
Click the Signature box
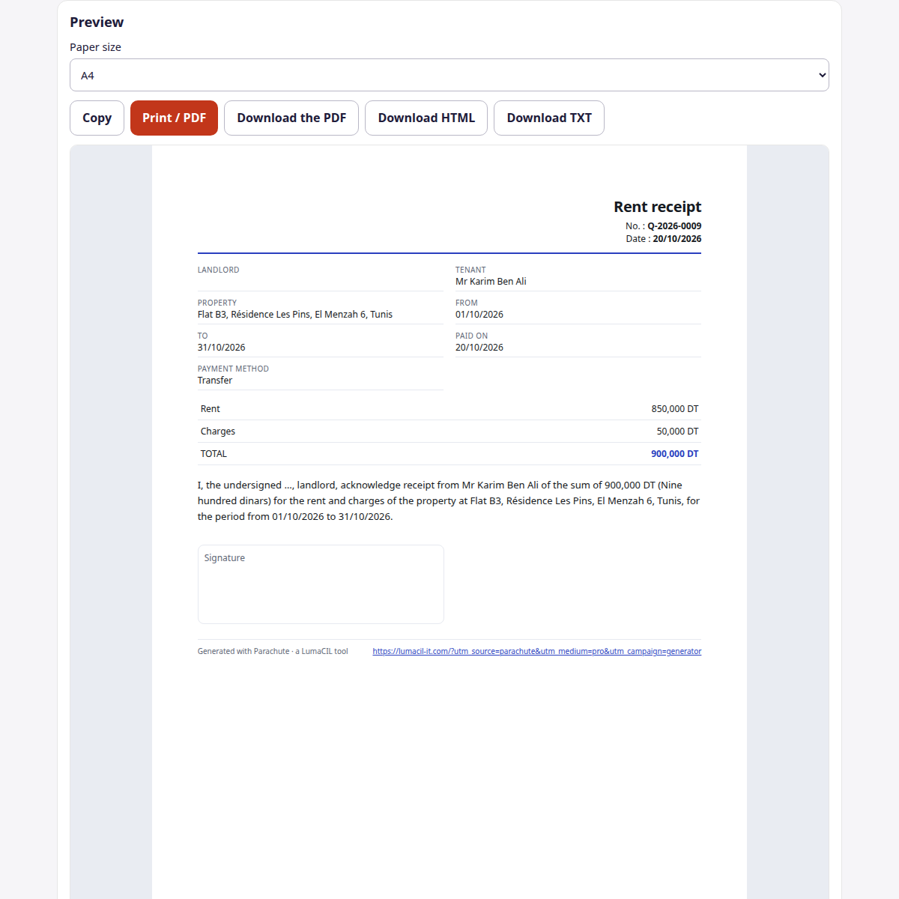pyautogui.click(x=321, y=584)
